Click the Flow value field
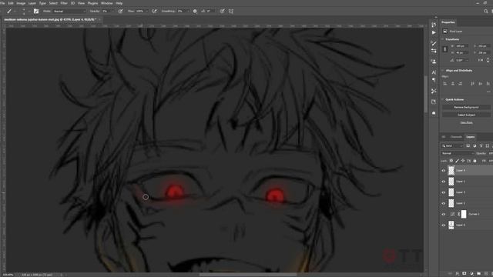This screenshot has width=493, height=277. coord(140,11)
